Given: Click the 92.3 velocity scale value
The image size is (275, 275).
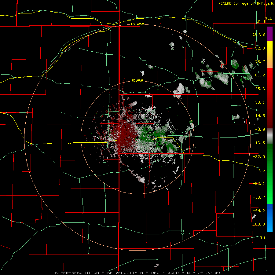Looking at the screenshot, I should click(x=260, y=48).
